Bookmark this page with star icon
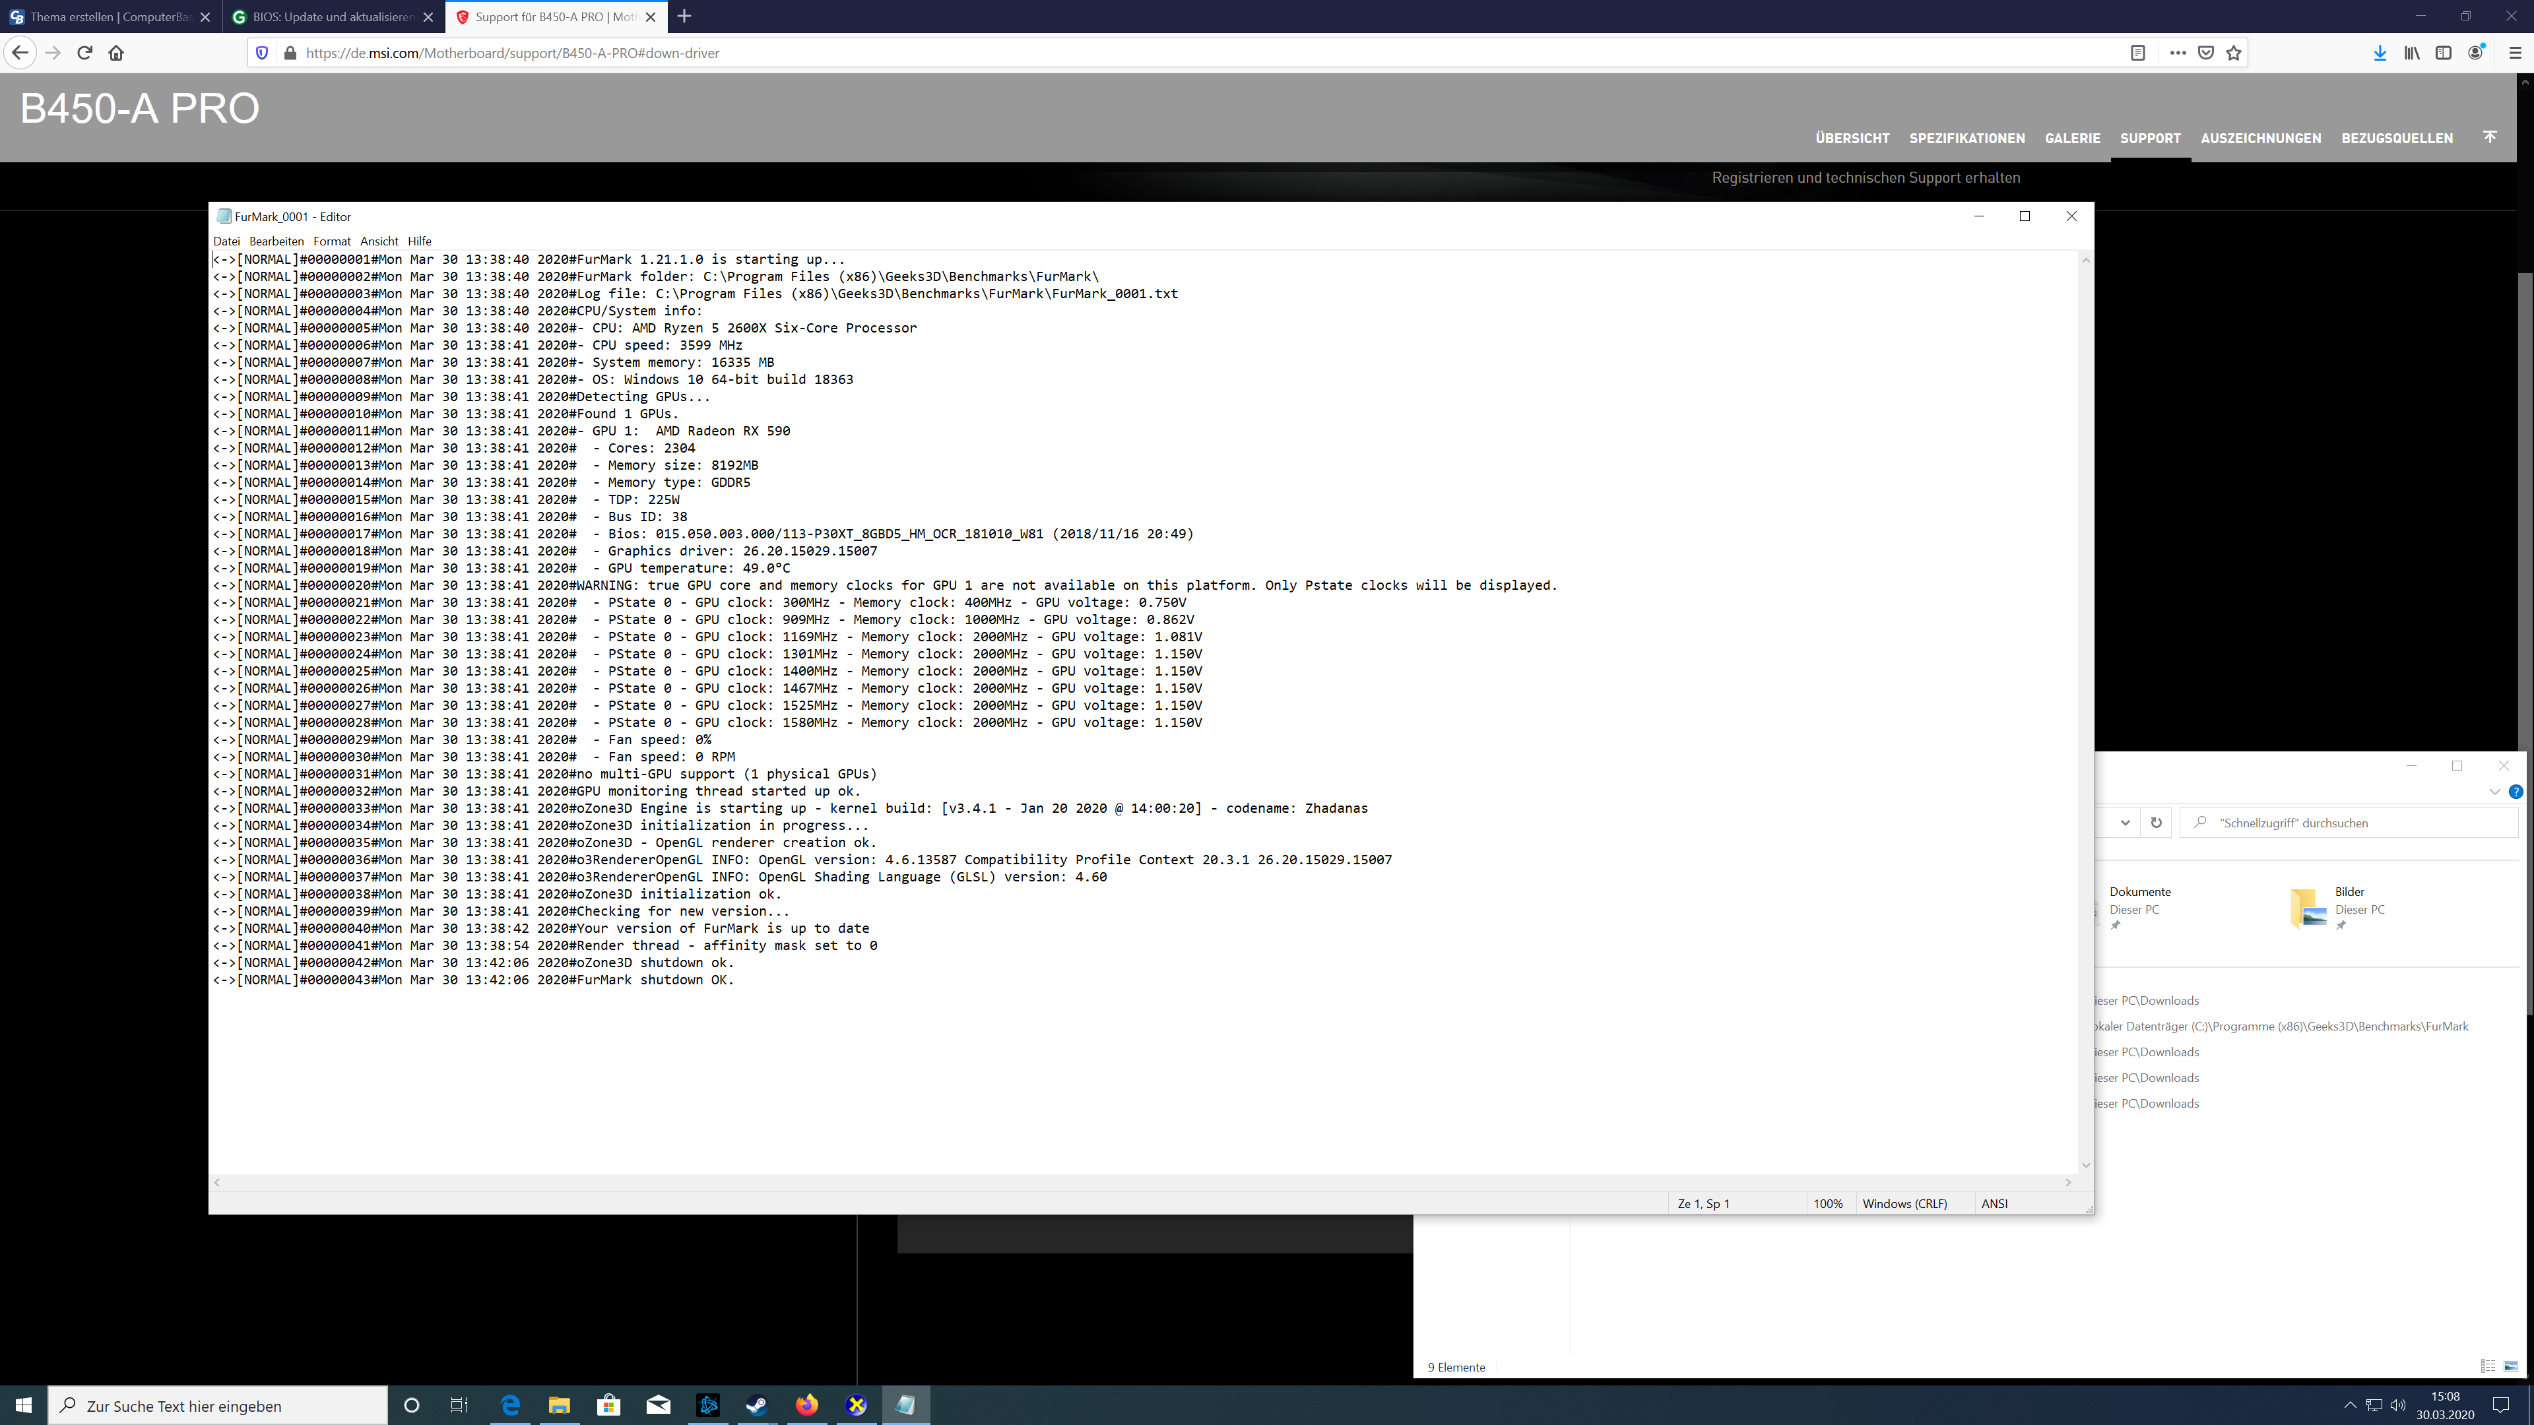The width and height of the screenshot is (2534, 1425). click(2234, 53)
